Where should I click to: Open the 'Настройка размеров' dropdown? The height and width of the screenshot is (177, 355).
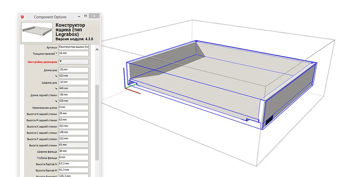click(x=73, y=62)
